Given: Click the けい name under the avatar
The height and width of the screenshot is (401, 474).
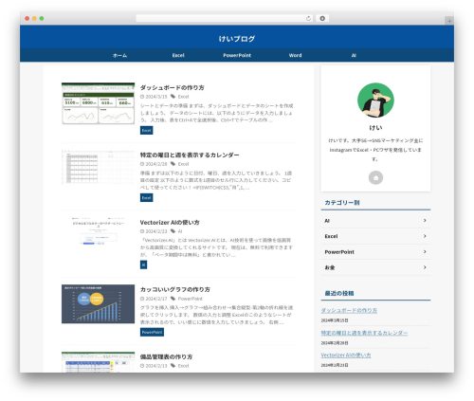Looking at the screenshot, I should click(375, 128).
